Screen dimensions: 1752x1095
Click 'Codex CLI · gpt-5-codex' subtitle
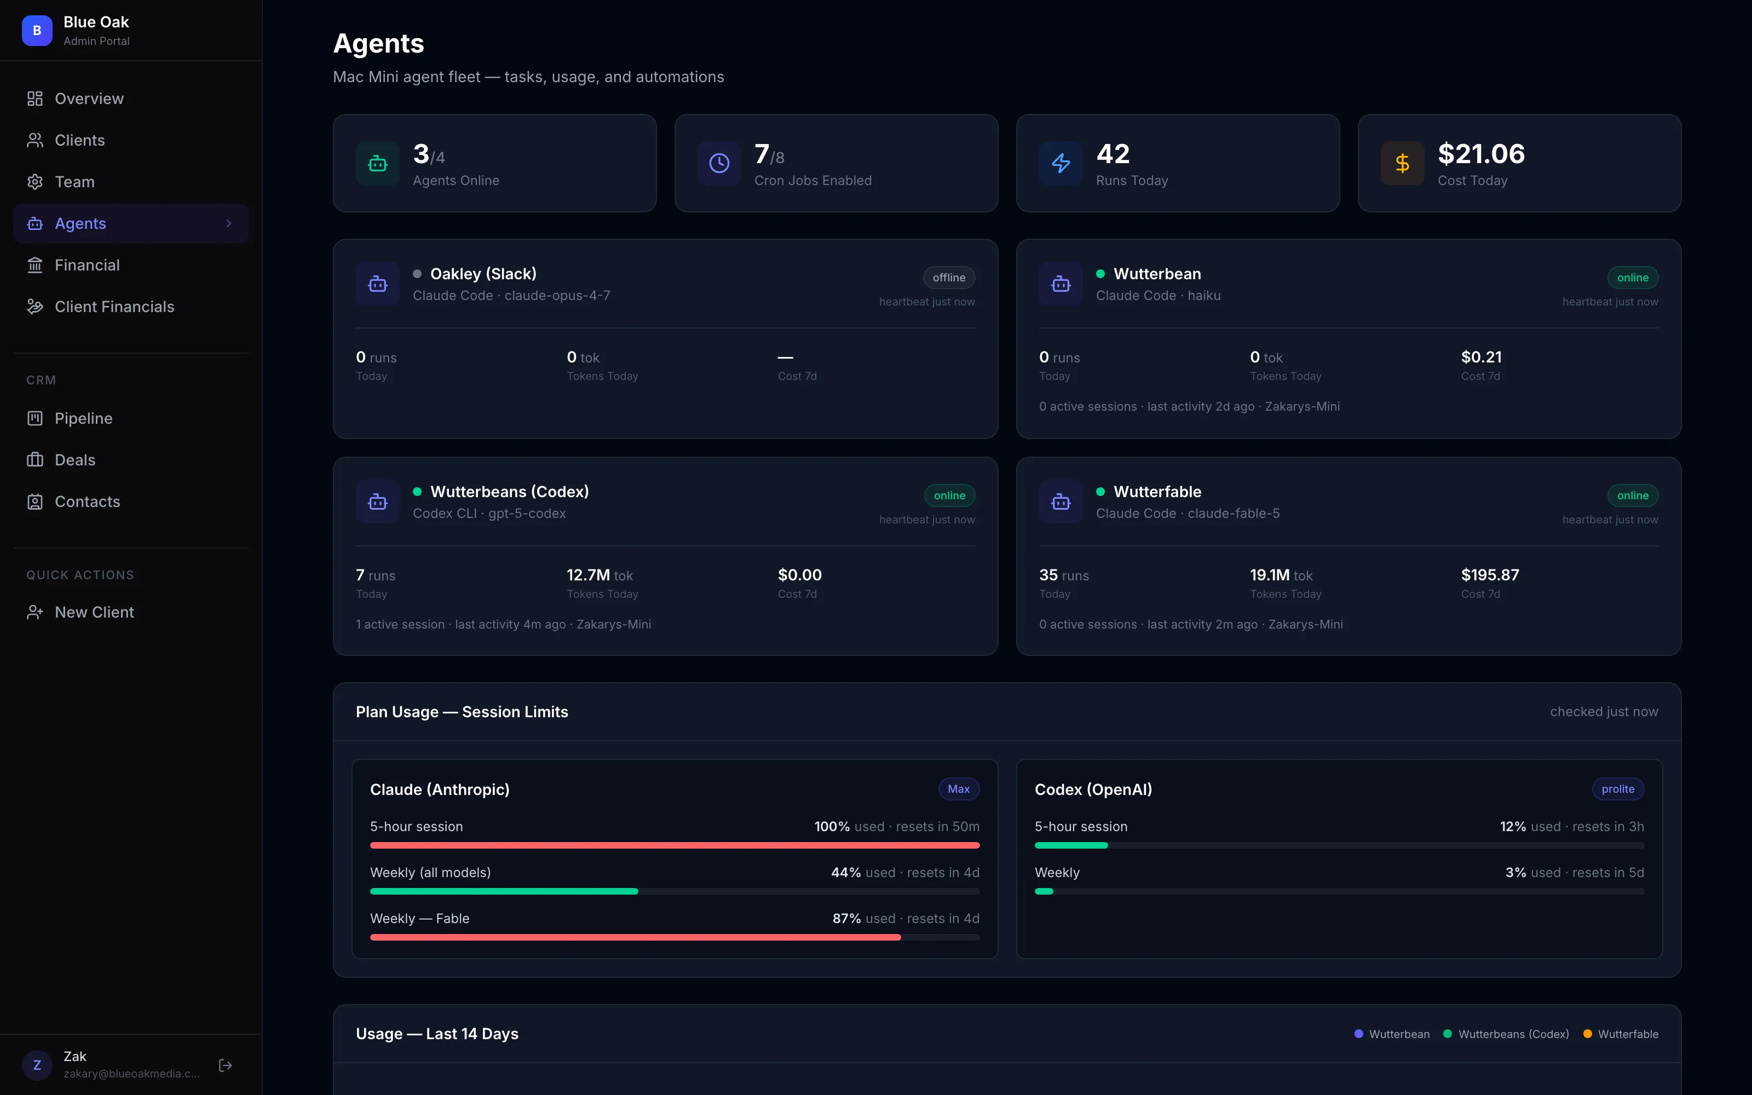click(x=489, y=514)
